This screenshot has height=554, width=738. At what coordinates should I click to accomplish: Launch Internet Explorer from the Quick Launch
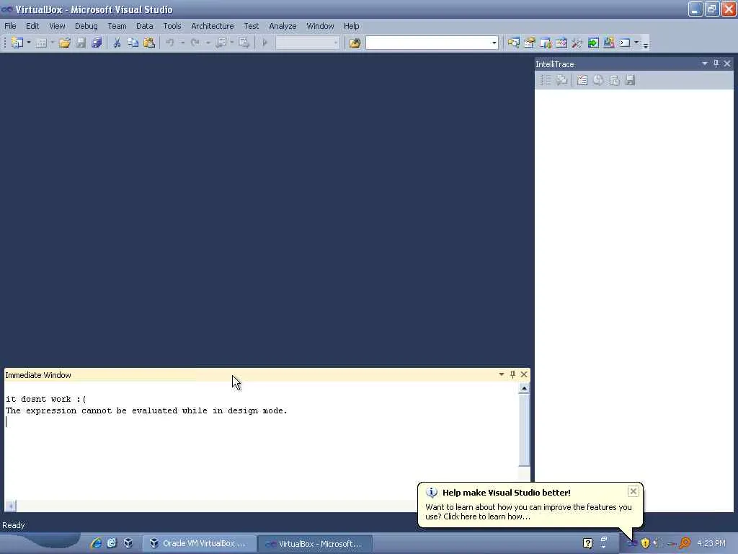96,543
